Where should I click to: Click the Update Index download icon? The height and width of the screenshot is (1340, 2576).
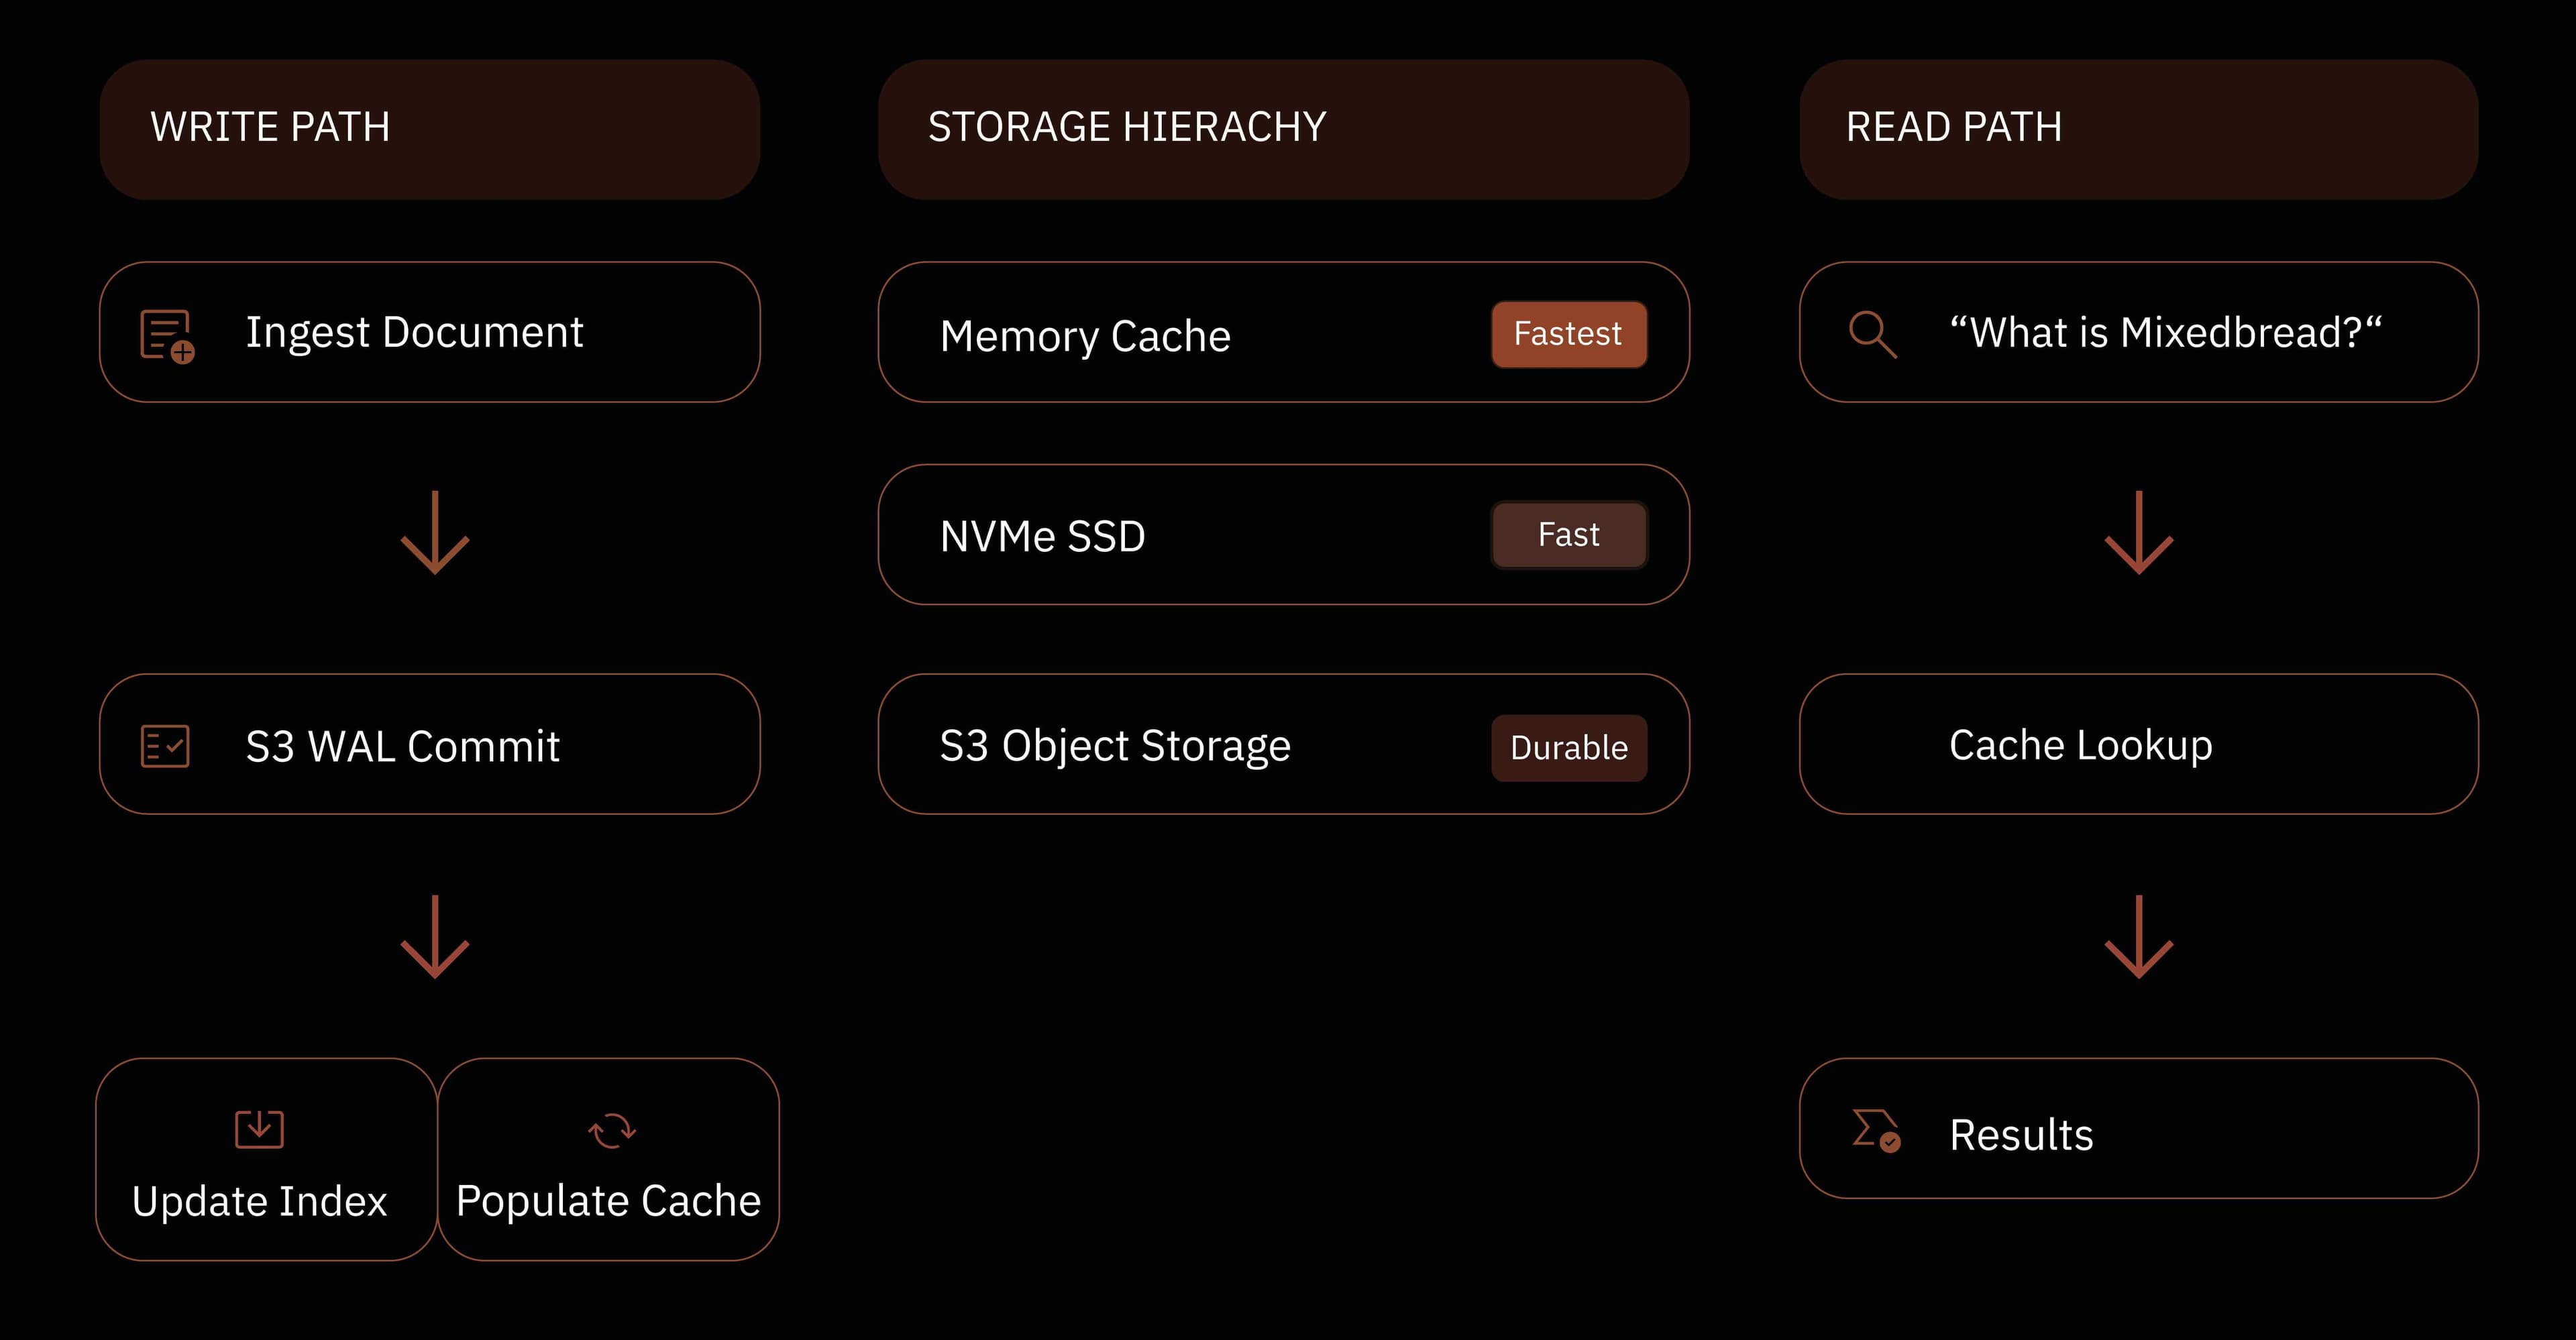pos(259,1129)
